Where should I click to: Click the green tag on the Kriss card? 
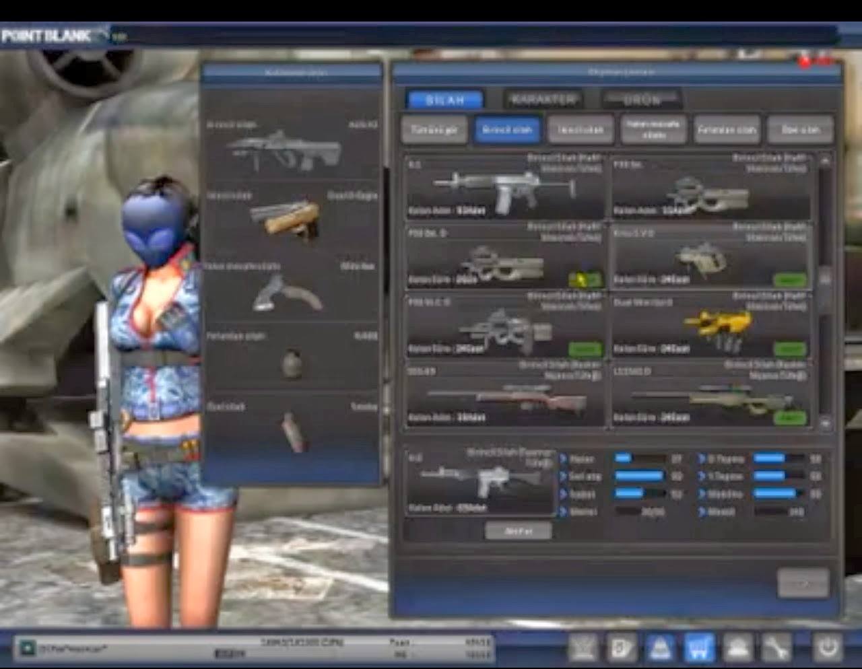(790, 279)
